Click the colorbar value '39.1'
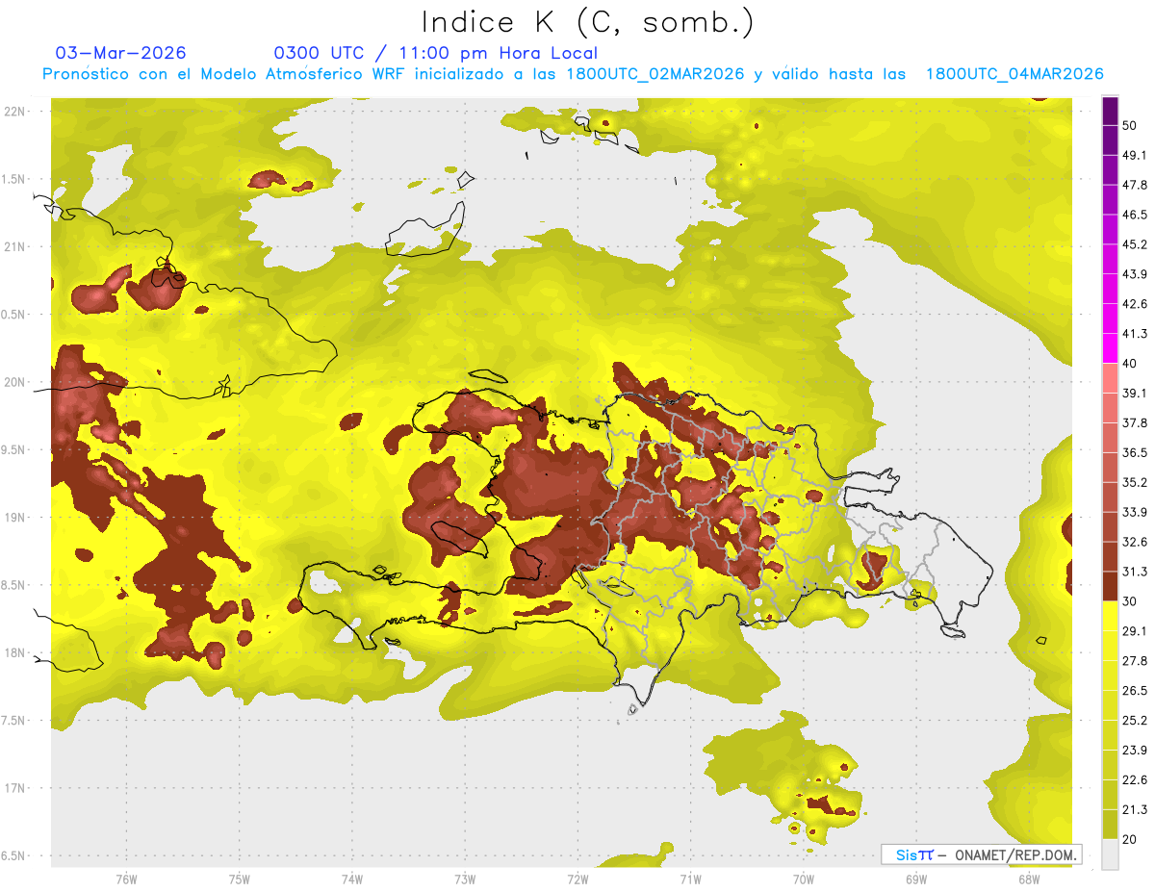The height and width of the screenshot is (892, 1155). point(1134,393)
